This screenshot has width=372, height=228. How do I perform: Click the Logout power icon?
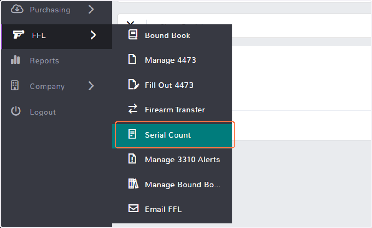pos(16,111)
